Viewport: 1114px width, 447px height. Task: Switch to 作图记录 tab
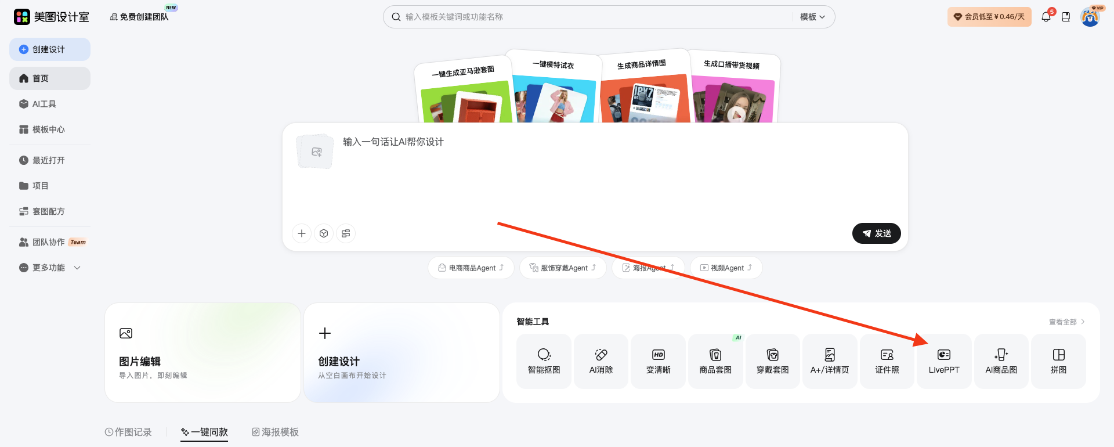point(128,432)
